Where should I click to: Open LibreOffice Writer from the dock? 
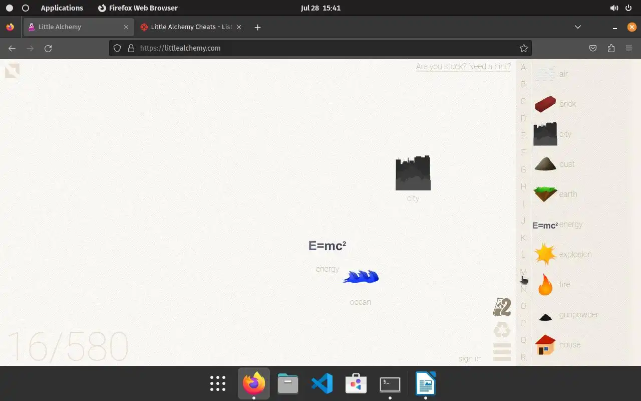[426, 384]
